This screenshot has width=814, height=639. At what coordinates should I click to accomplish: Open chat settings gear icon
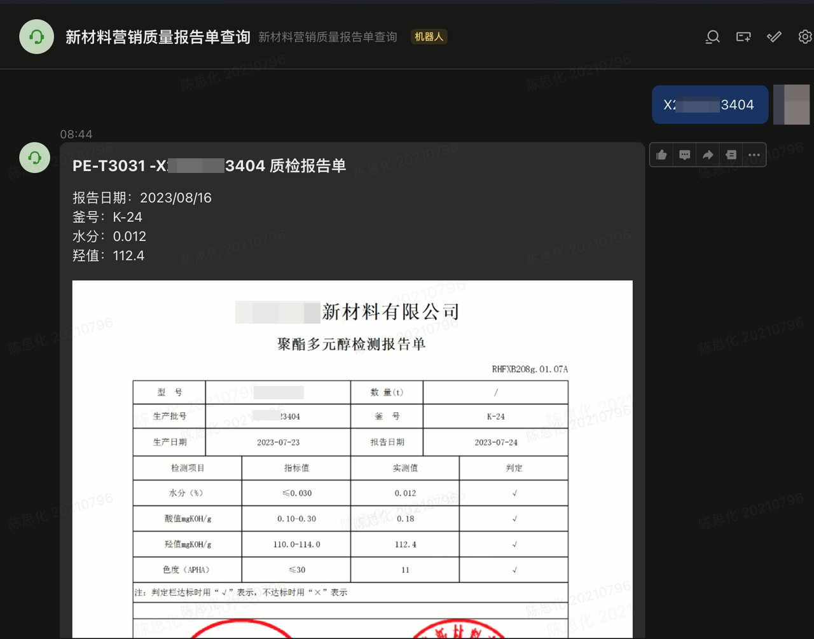click(x=804, y=37)
